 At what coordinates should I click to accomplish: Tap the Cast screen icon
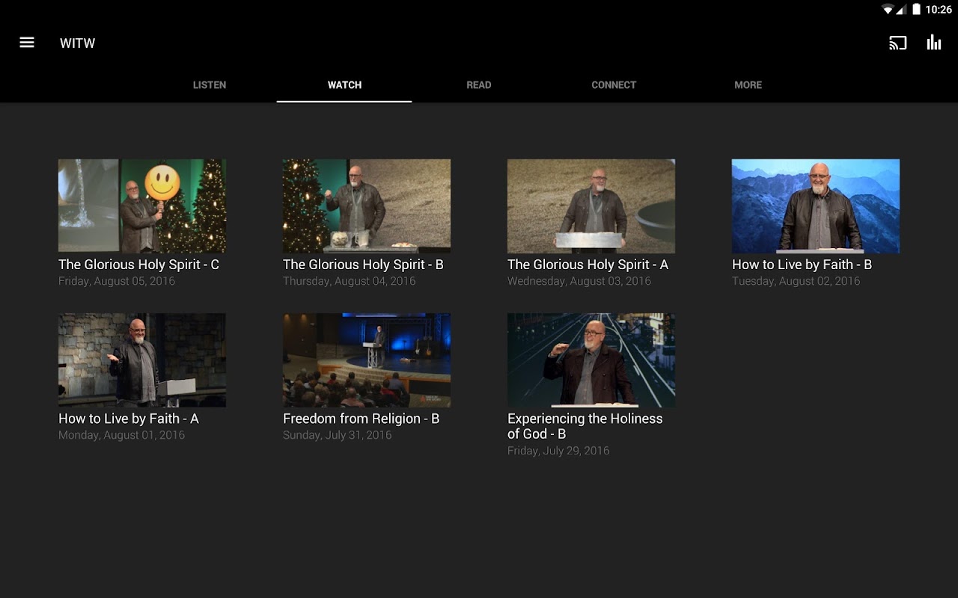point(897,43)
